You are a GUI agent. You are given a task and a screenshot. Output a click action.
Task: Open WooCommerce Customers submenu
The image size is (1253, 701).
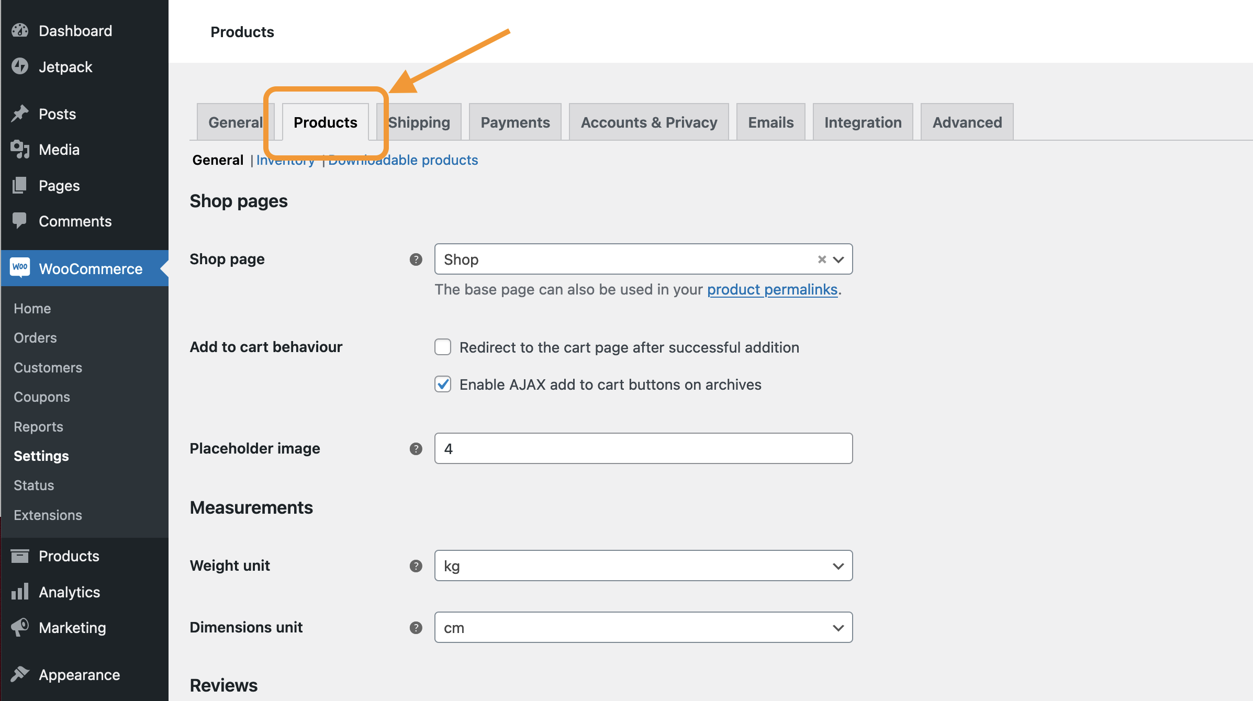pos(48,367)
